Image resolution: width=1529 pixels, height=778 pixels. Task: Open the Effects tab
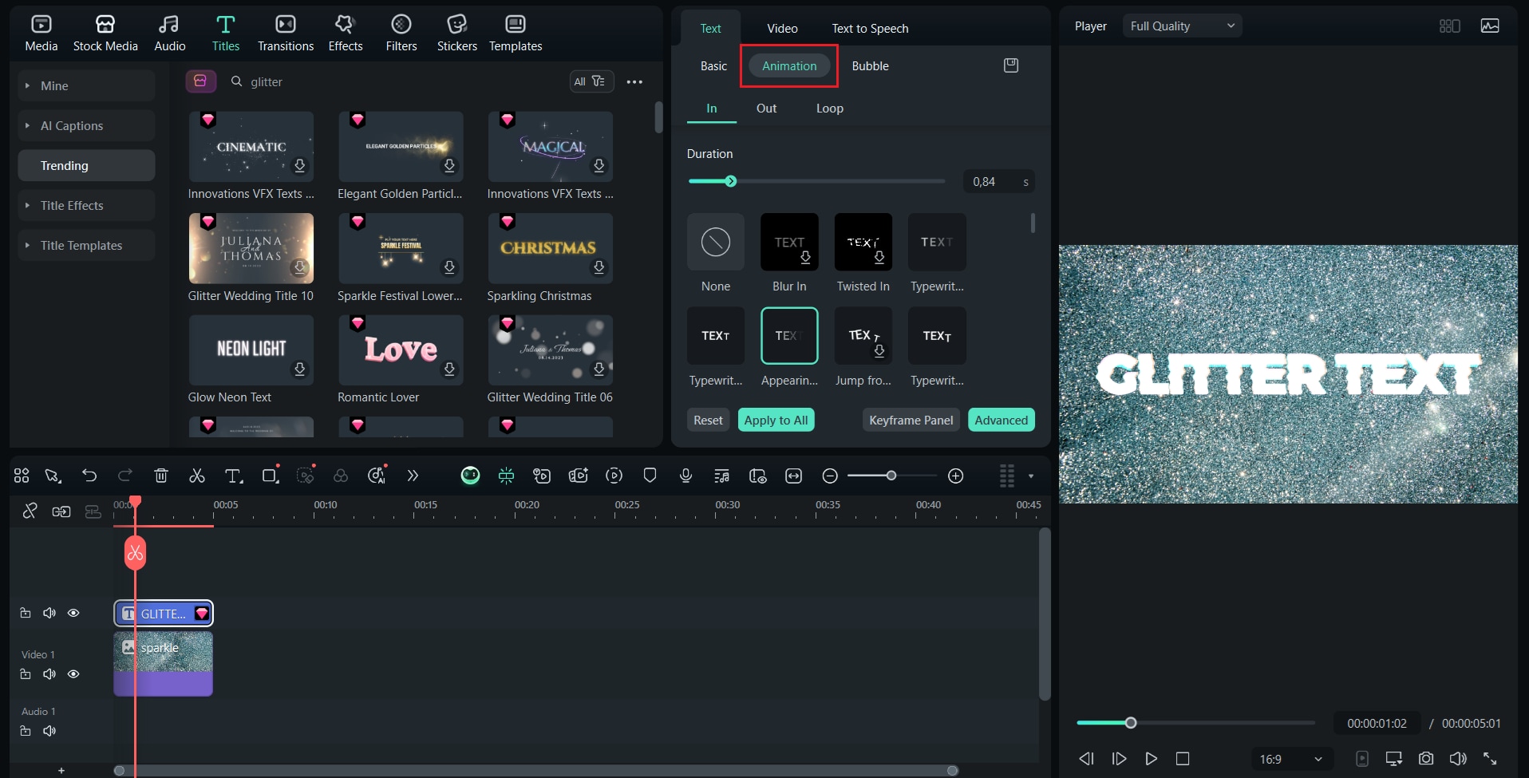pos(346,34)
